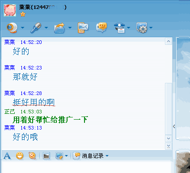190x173 pixels.
Task: Expand the police-cap report options arrow
Action: [x=128, y=28]
